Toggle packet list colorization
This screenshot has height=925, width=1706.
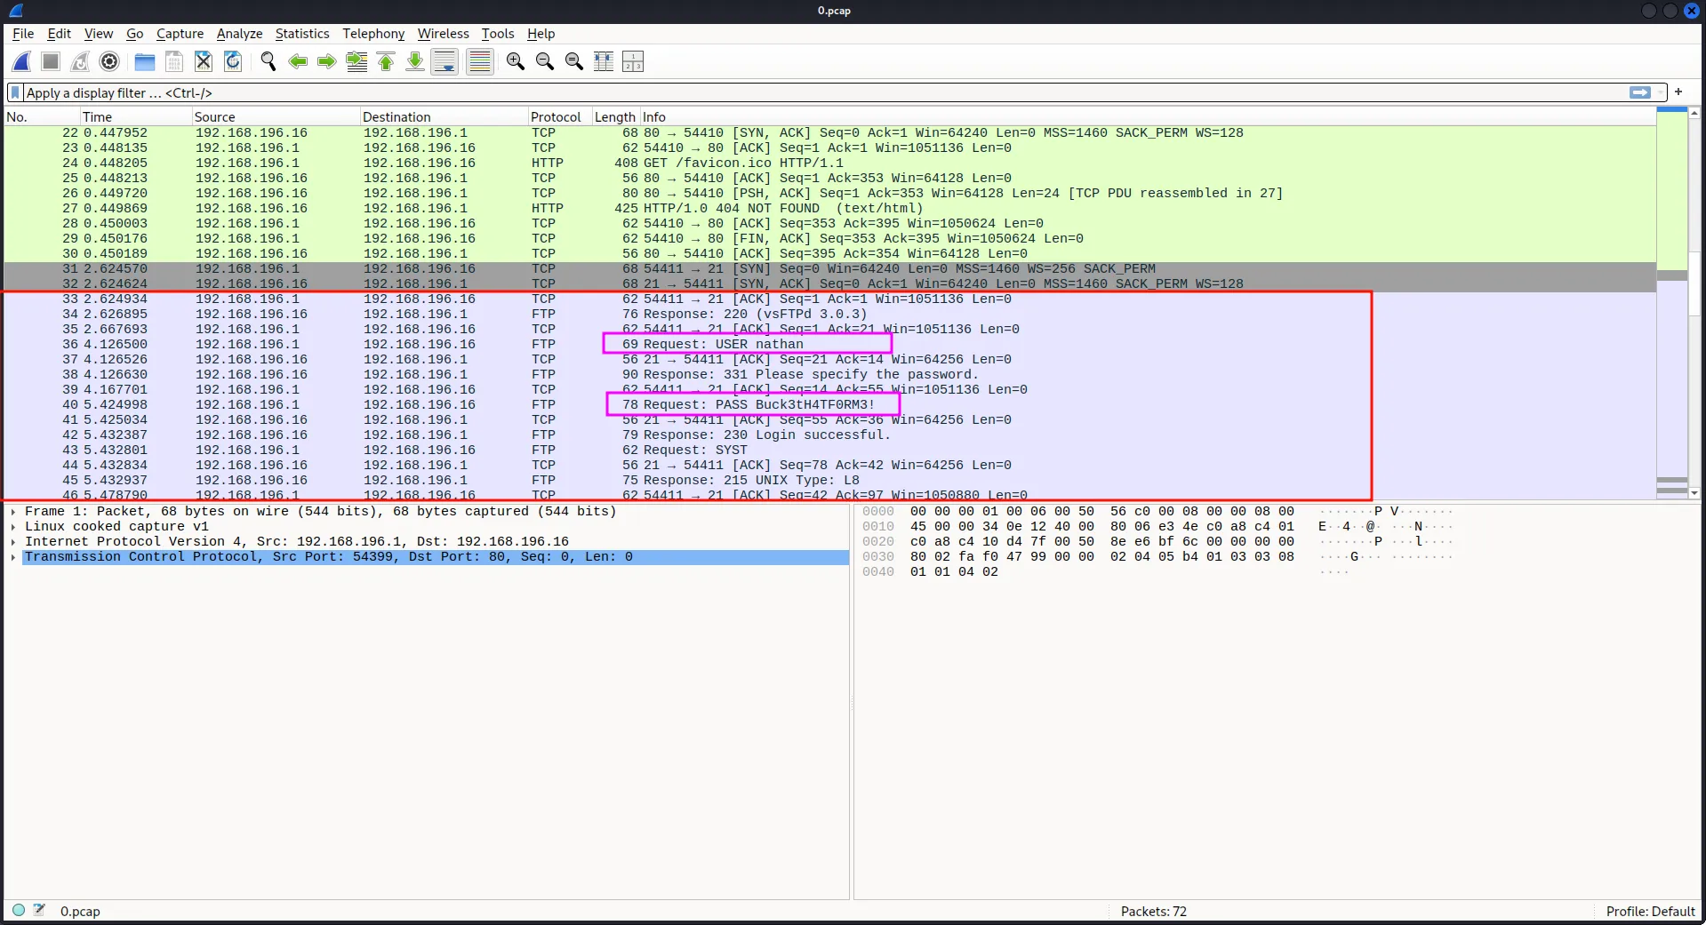pyautogui.click(x=479, y=61)
